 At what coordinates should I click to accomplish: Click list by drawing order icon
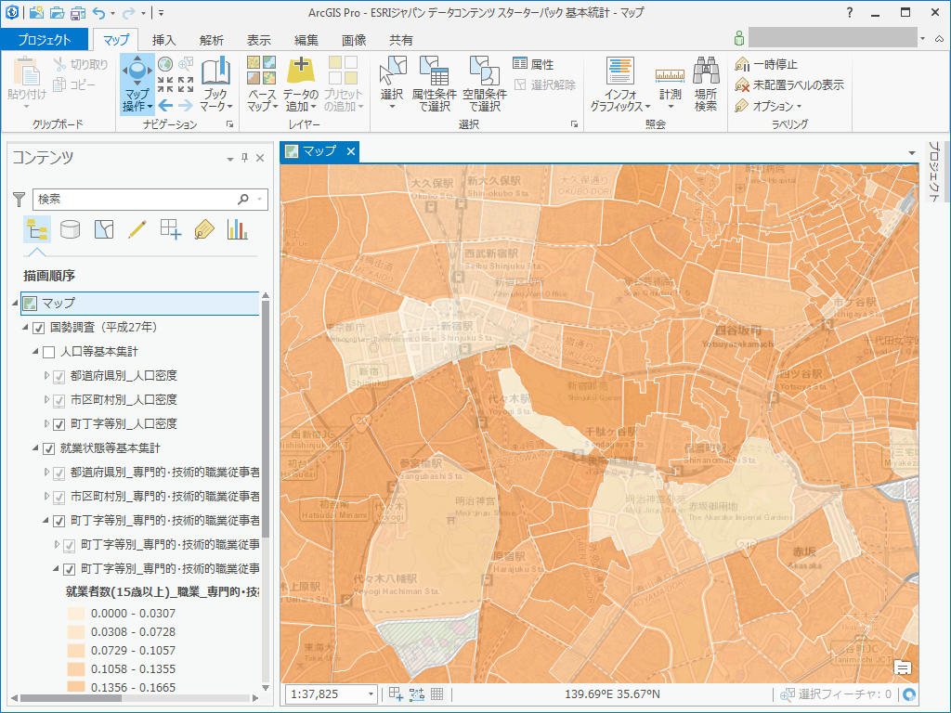pos(37,230)
